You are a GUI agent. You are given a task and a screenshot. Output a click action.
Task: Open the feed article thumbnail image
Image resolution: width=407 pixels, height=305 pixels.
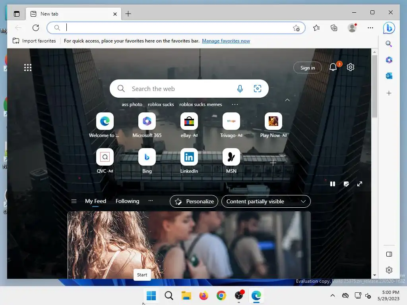[x=189, y=245]
